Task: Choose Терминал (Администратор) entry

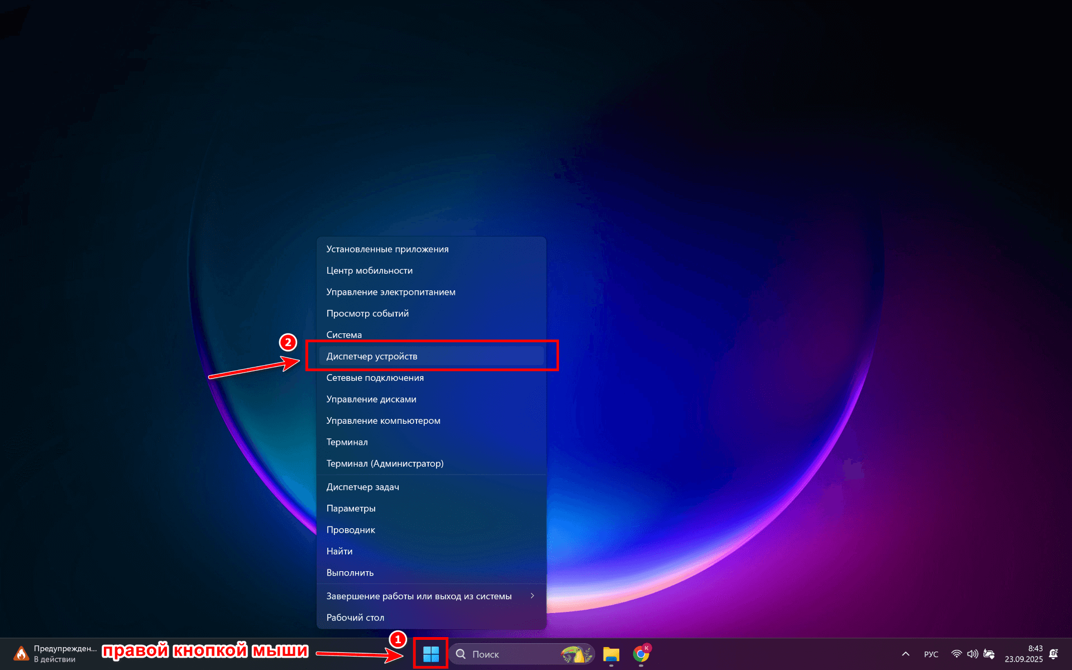Action: (385, 463)
